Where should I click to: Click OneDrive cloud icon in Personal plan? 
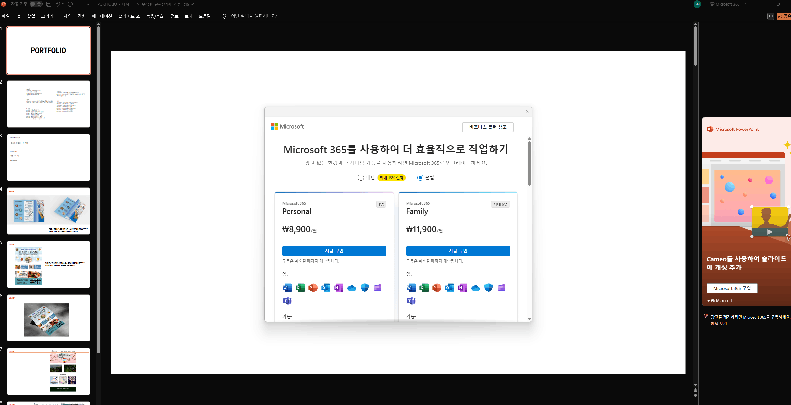[x=352, y=288]
